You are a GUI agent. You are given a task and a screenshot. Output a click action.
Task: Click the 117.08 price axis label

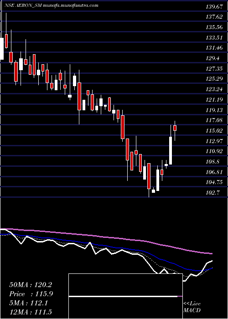pos(214,120)
